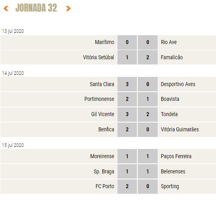216x201 pixels.
Task: Click the Sp. Braga team name
Action: tap(104, 171)
